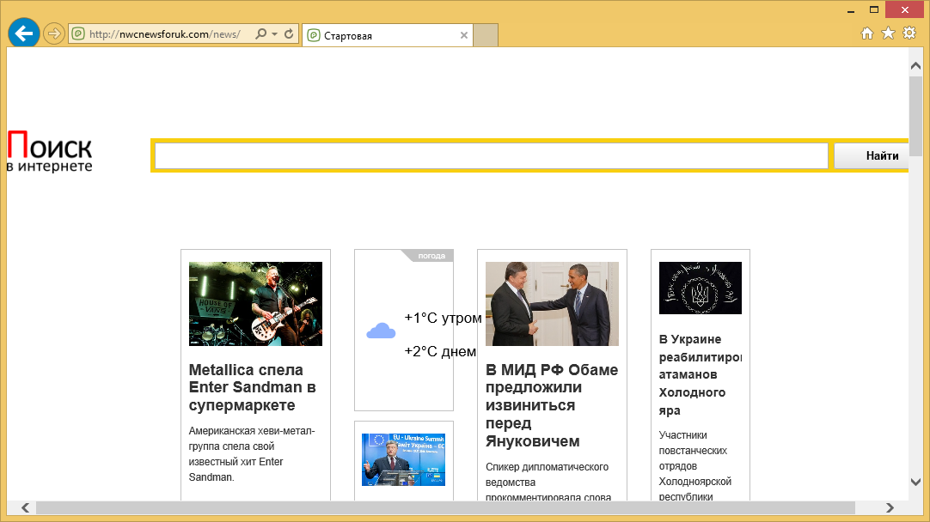Open the browser Home page icon
This screenshot has height=522, width=930.
[x=868, y=33]
